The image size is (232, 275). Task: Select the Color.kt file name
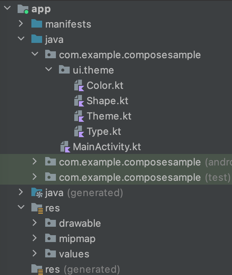coord(105,85)
